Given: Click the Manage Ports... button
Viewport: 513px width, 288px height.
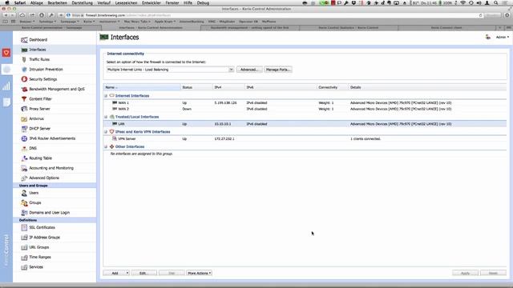Looking at the screenshot, I should pyautogui.click(x=278, y=70).
